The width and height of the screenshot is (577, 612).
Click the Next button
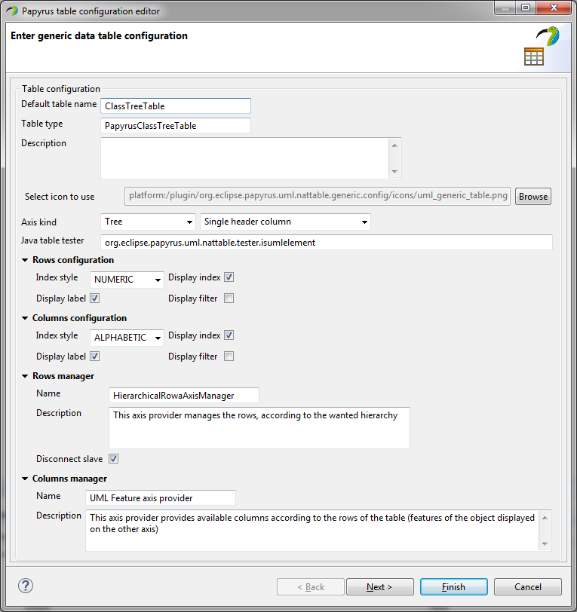click(379, 586)
